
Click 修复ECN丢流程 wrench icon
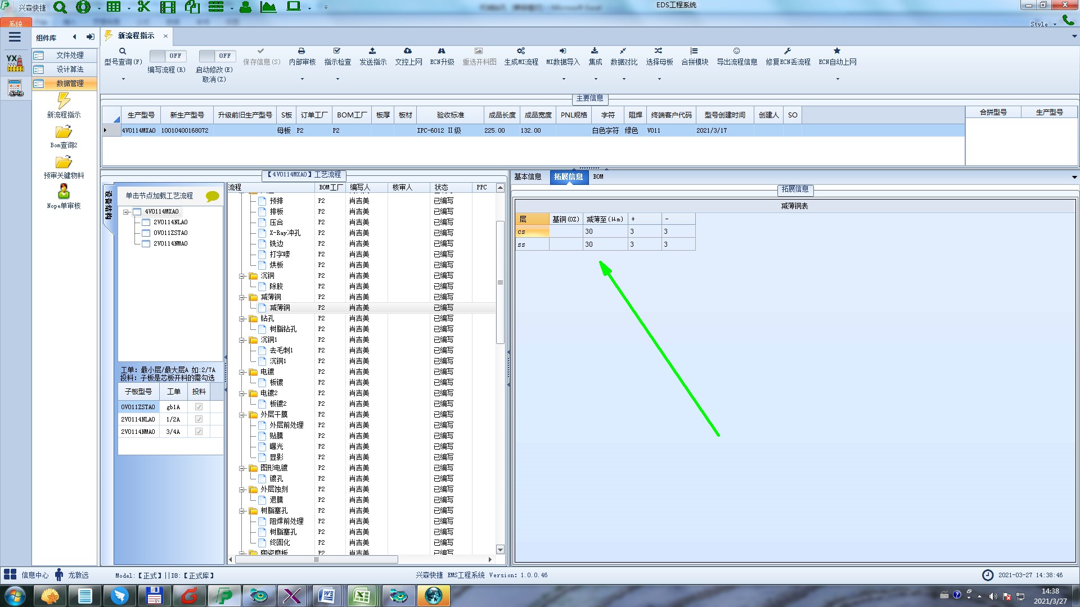click(787, 51)
